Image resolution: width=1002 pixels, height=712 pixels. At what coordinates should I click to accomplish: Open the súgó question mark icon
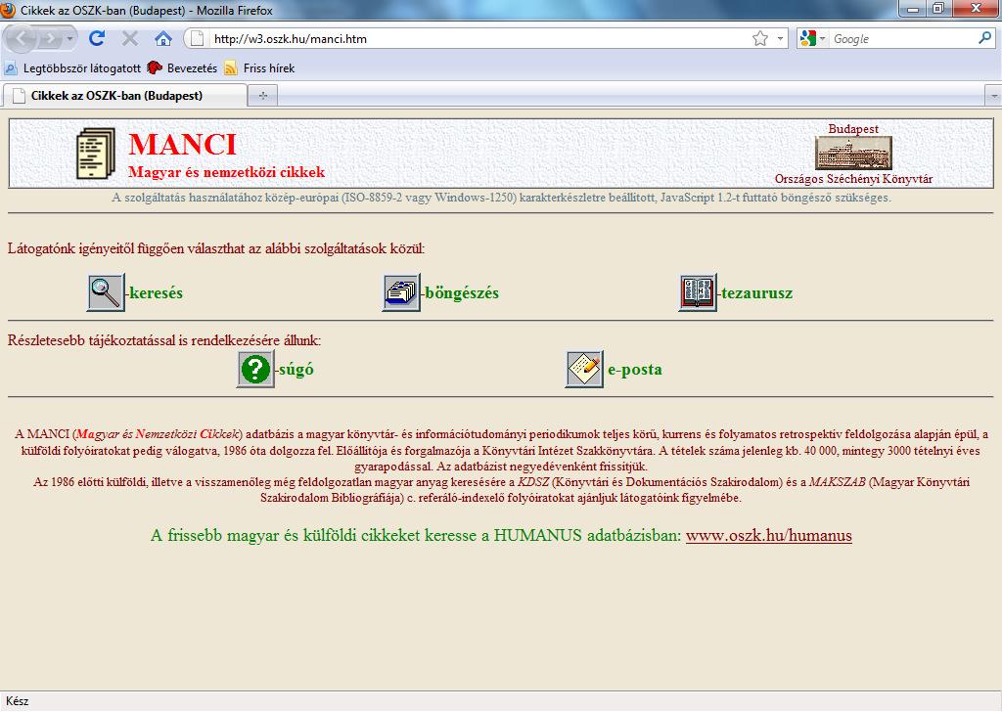(255, 369)
